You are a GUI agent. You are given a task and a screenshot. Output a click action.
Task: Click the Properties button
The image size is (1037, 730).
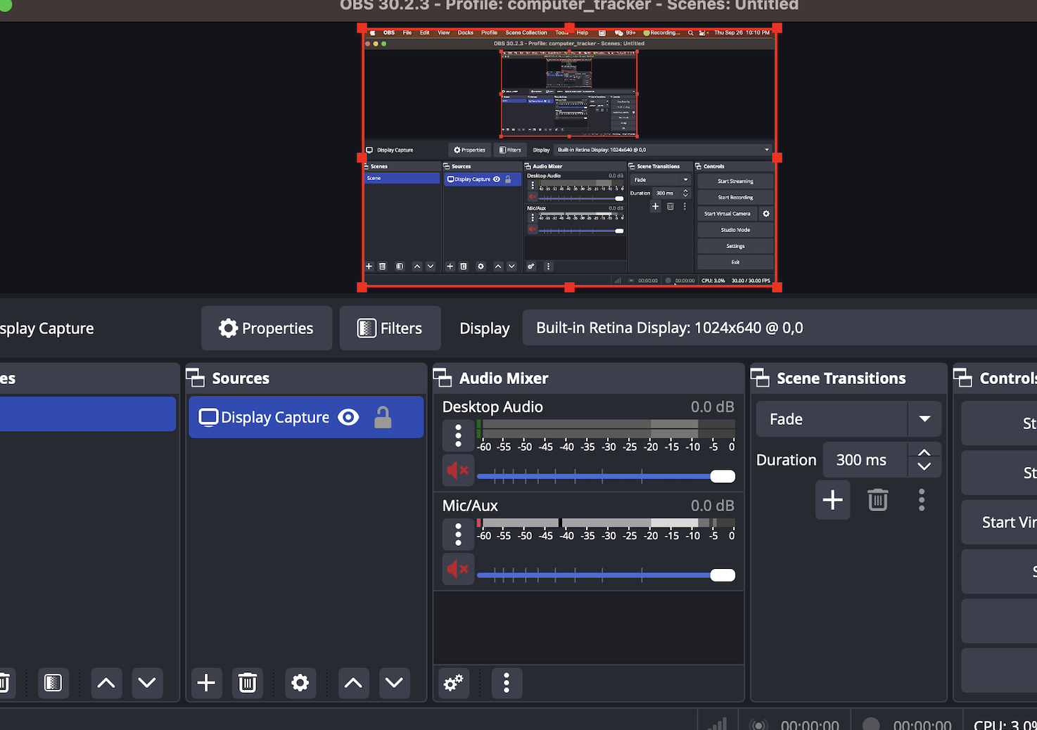click(x=267, y=328)
